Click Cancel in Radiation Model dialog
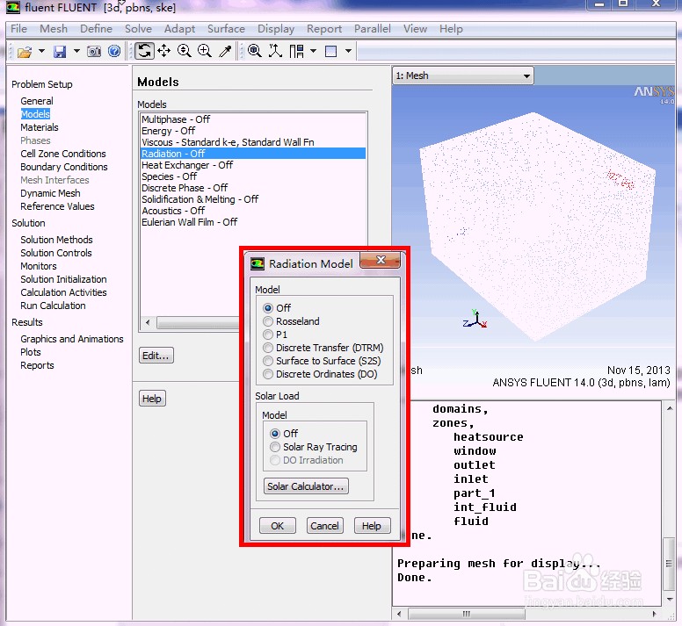 click(324, 526)
